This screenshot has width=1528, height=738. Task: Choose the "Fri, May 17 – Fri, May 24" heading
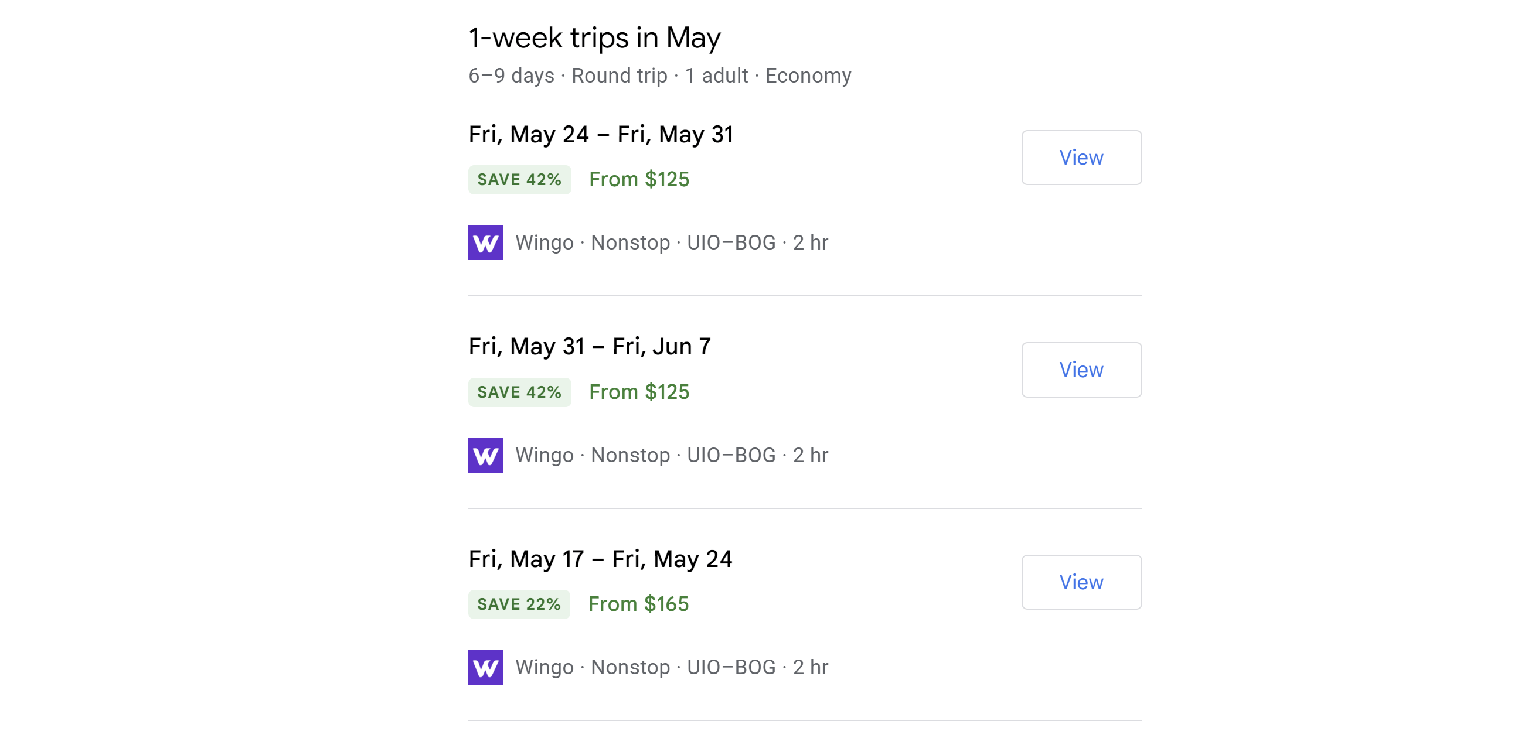click(600, 559)
